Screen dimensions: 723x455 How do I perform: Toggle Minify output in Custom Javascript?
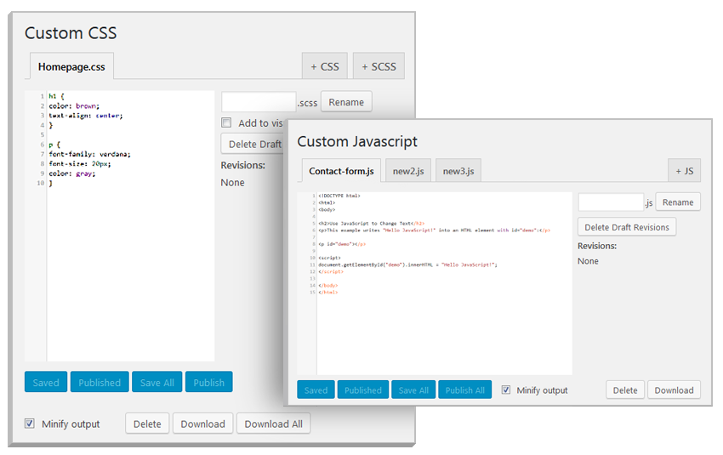click(x=506, y=390)
